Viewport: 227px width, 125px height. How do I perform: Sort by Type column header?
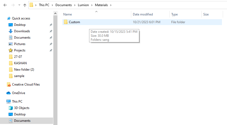(174, 14)
